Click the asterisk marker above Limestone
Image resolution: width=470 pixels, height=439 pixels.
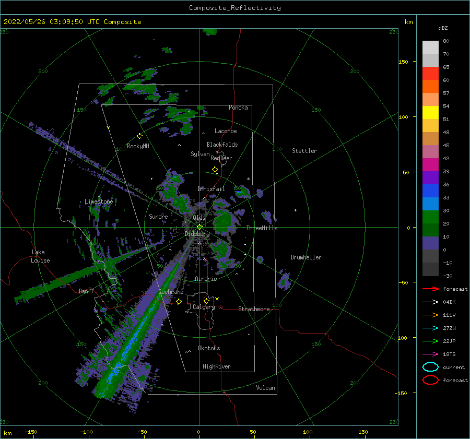tap(99, 197)
